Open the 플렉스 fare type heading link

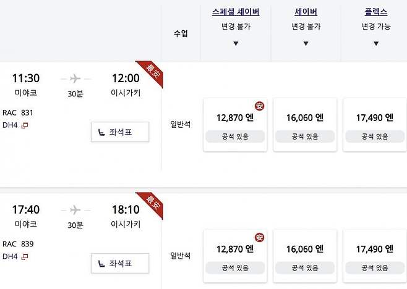point(376,12)
